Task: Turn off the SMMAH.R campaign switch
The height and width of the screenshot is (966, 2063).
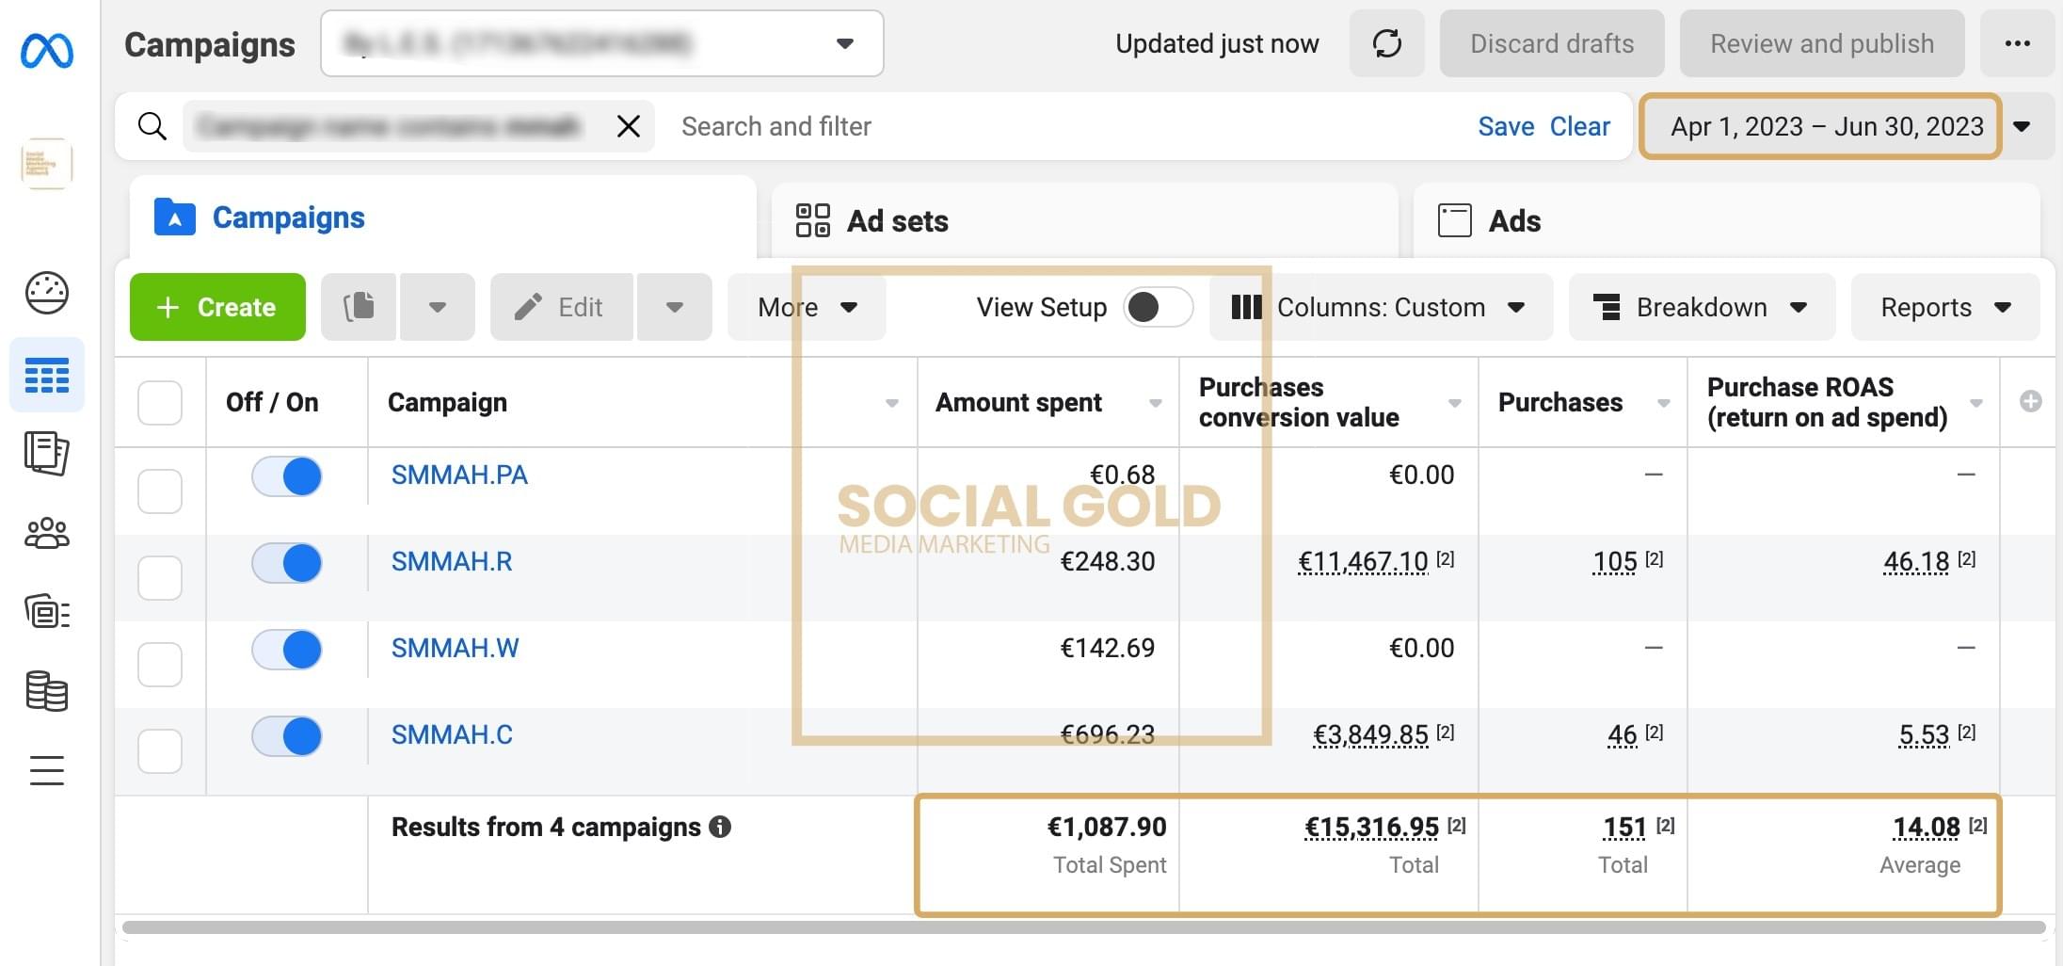Action: [x=287, y=563]
